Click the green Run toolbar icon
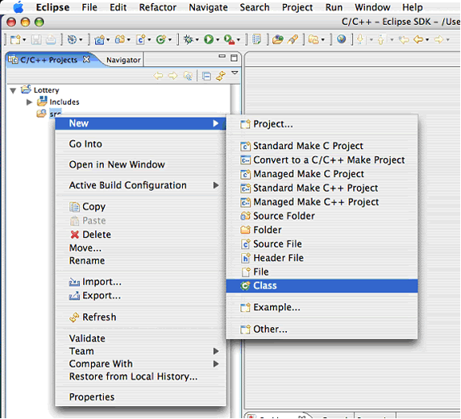This screenshot has width=461, height=419. pos(209,39)
